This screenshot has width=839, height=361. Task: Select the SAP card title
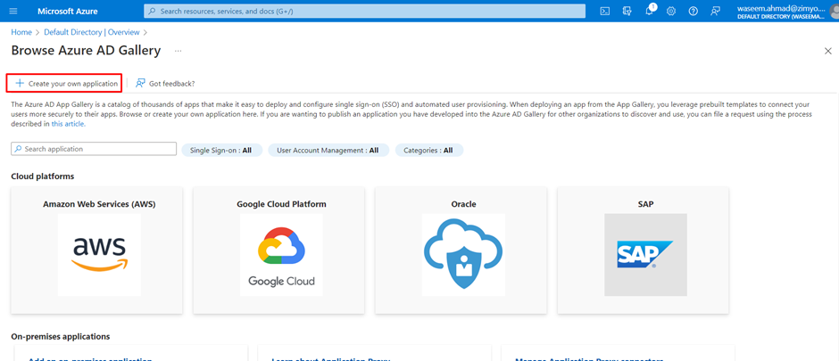[x=646, y=204]
